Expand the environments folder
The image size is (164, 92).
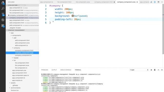pyautogui.click(x=10, y=88)
